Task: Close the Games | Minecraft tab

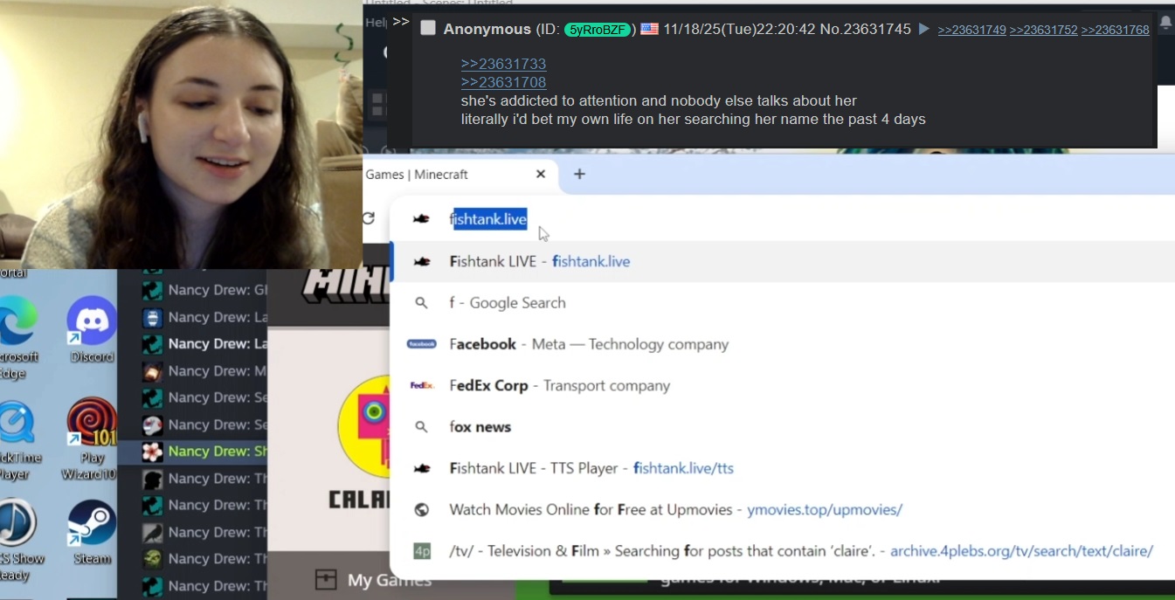Action: pos(541,174)
